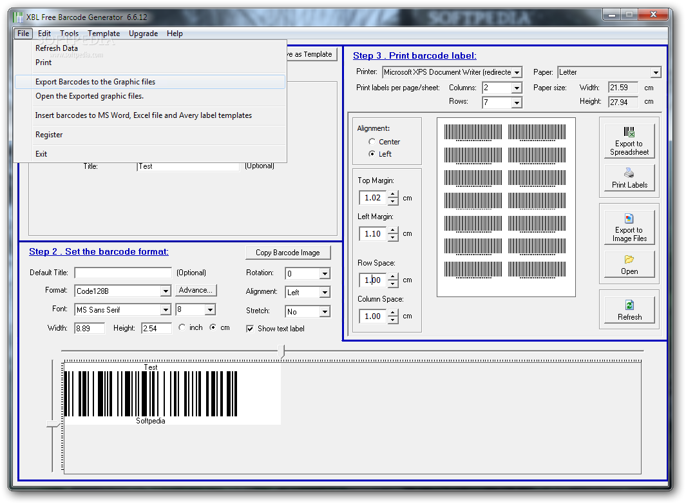Click the Open folder icon button
The height and width of the screenshot is (504, 686).
tap(629, 264)
